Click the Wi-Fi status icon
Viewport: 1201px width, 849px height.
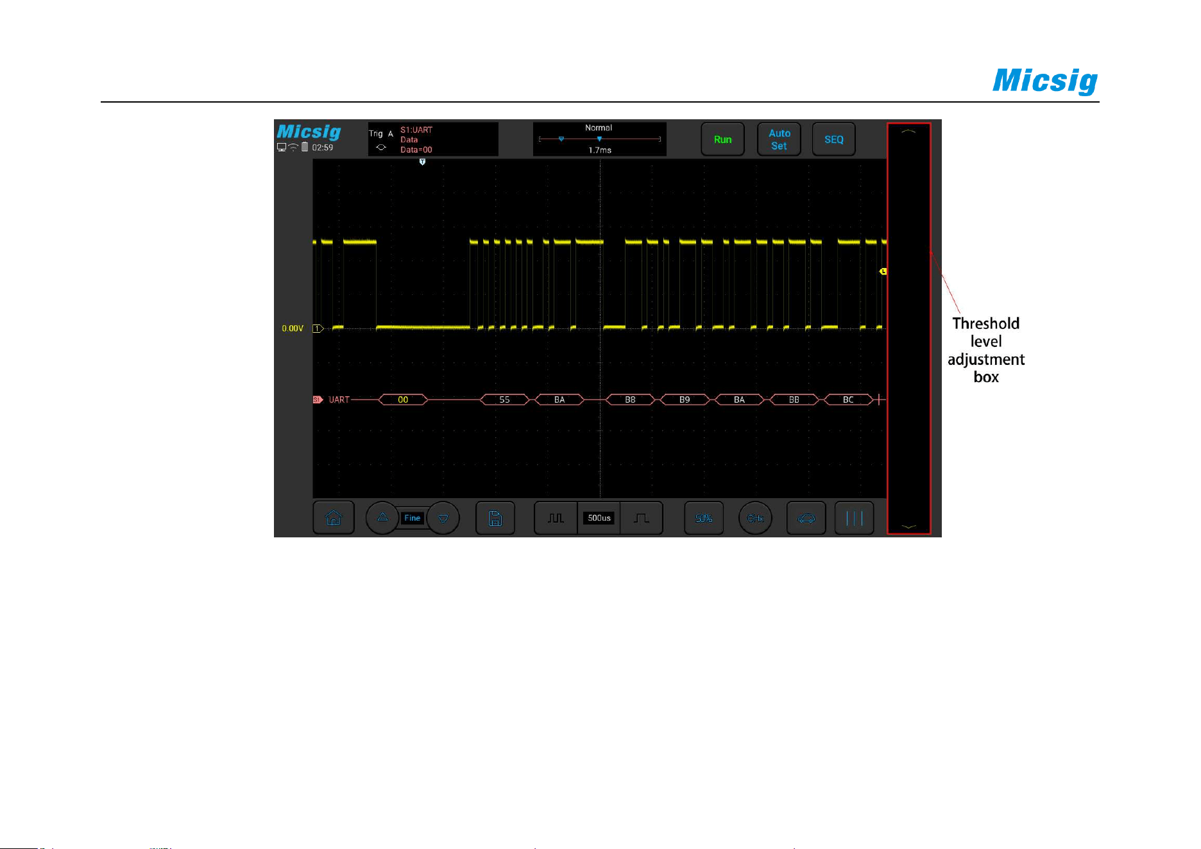pyautogui.click(x=293, y=147)
